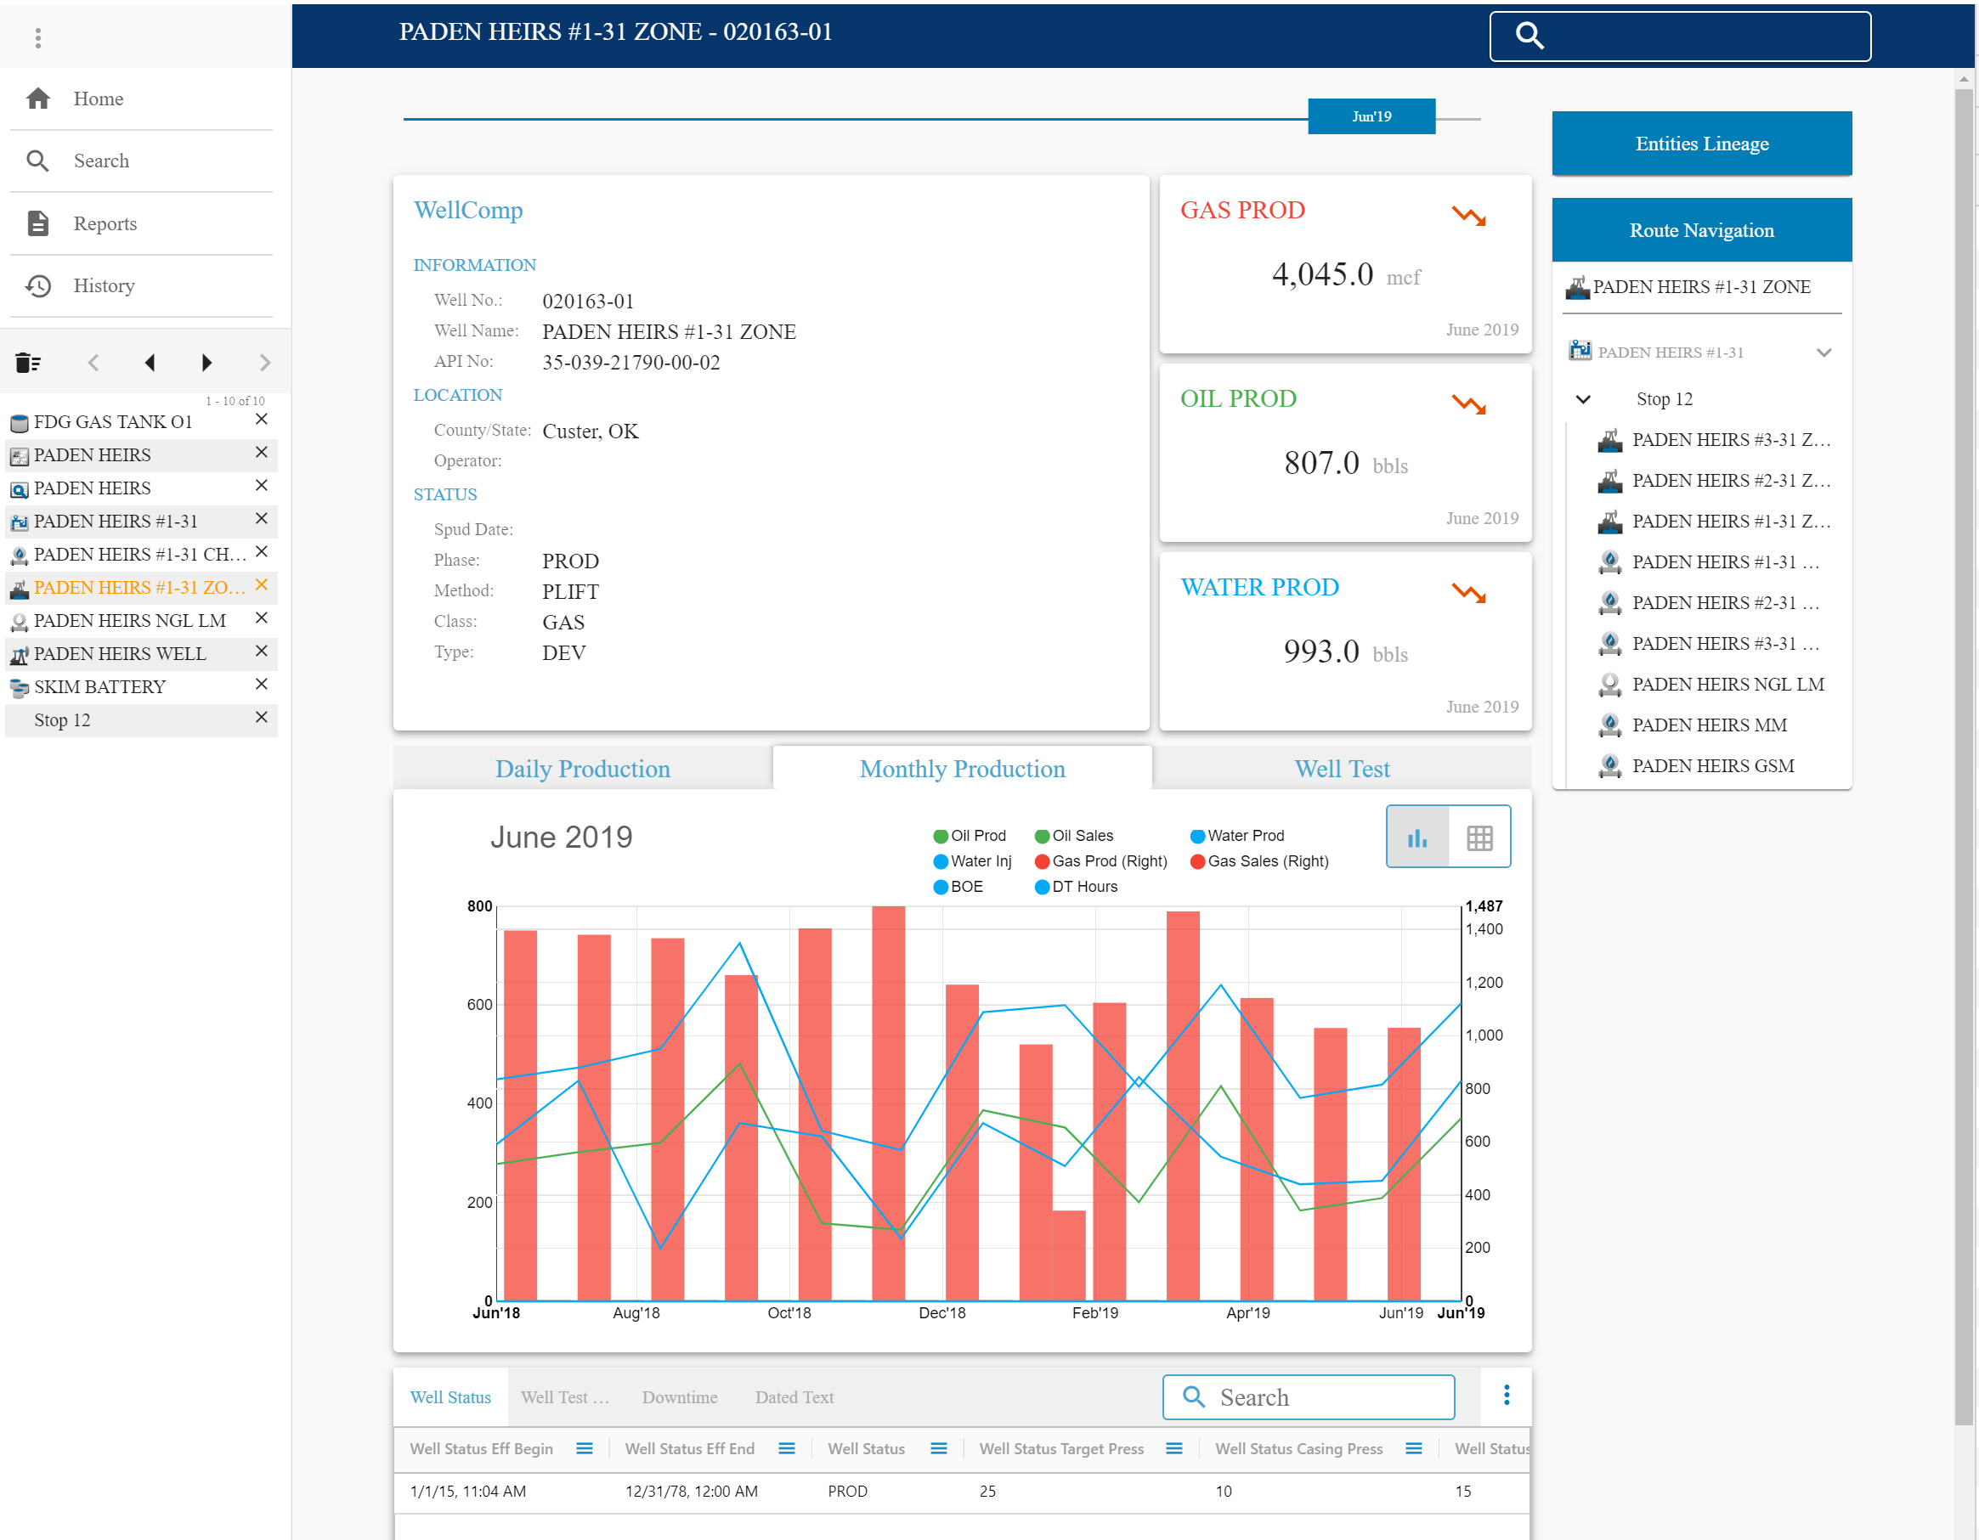Open the WellComp link in the info card

click(467, 210)
